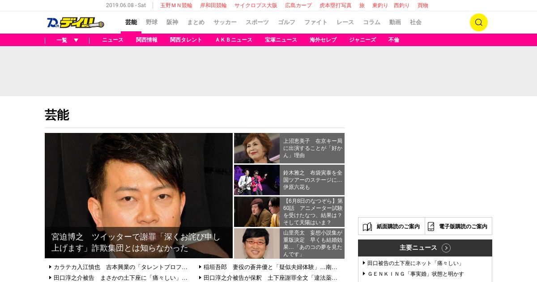537x282 pixels.
Task: Click the 玉野ＭＮ競輪 top link
Action: (176, 5)
